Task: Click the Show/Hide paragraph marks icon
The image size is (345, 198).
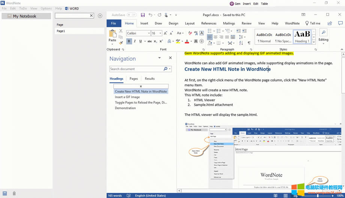Action: 249,43
